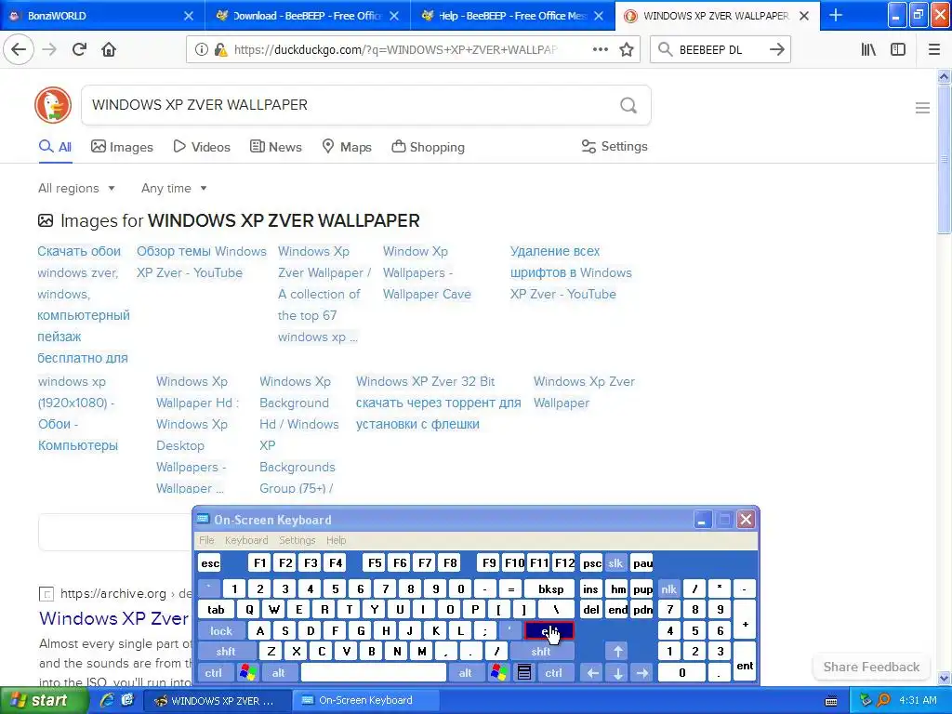Open Обзор темы Windows XP Zver YouTube link

point(201,261)
